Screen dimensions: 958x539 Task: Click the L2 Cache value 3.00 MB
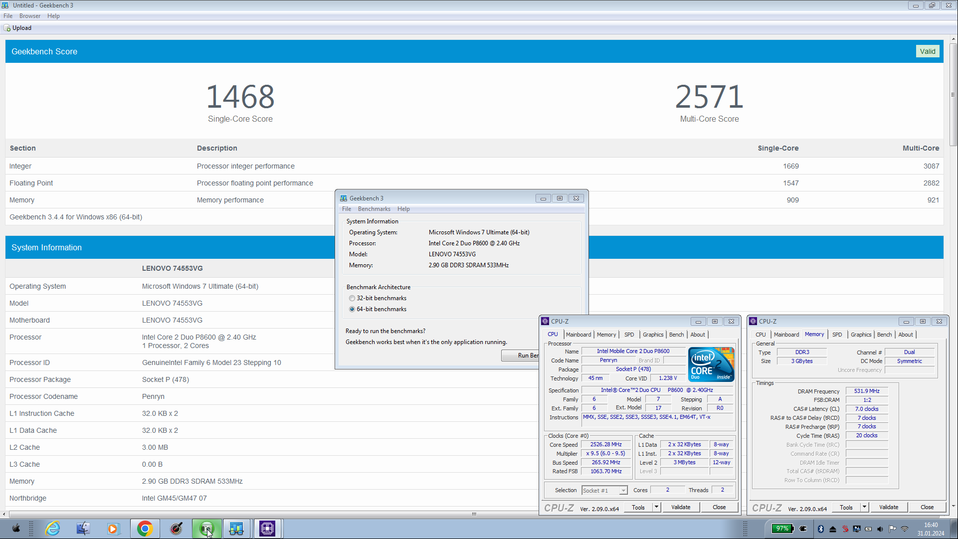coord(155,447)
